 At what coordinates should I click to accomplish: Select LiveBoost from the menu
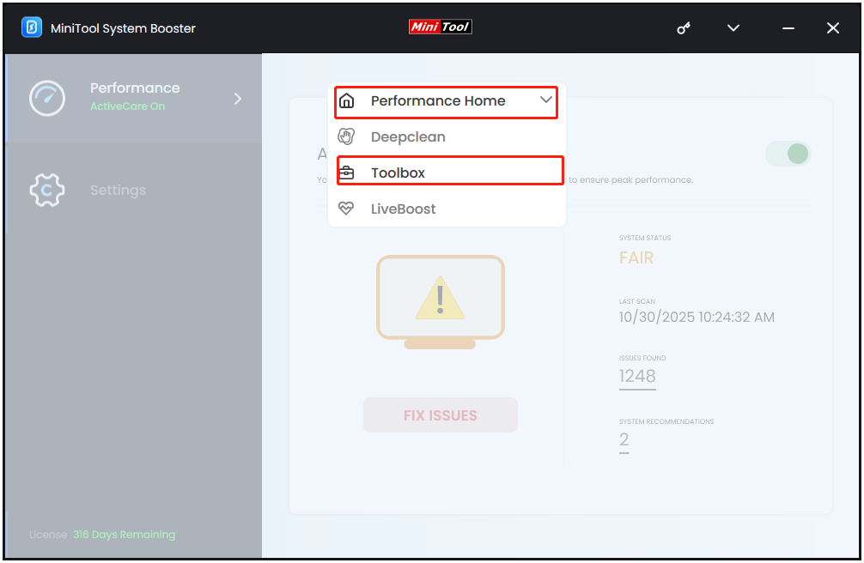coord(404,208)
